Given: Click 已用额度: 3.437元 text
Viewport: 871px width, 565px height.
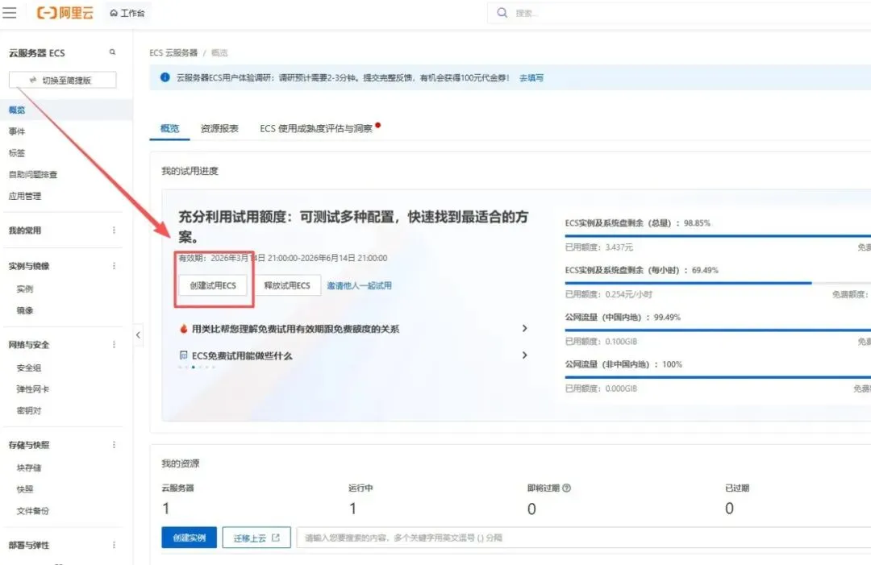Looking at the screenshot, I should [598, 247].
